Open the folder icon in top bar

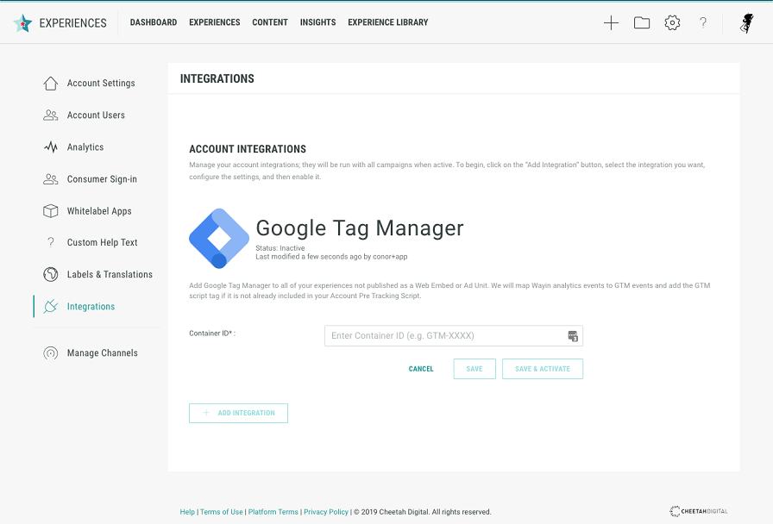click(642, 23)
